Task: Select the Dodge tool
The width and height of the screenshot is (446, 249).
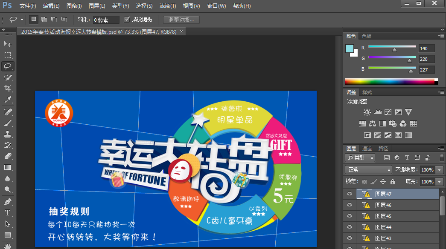Action: (8, 189)
